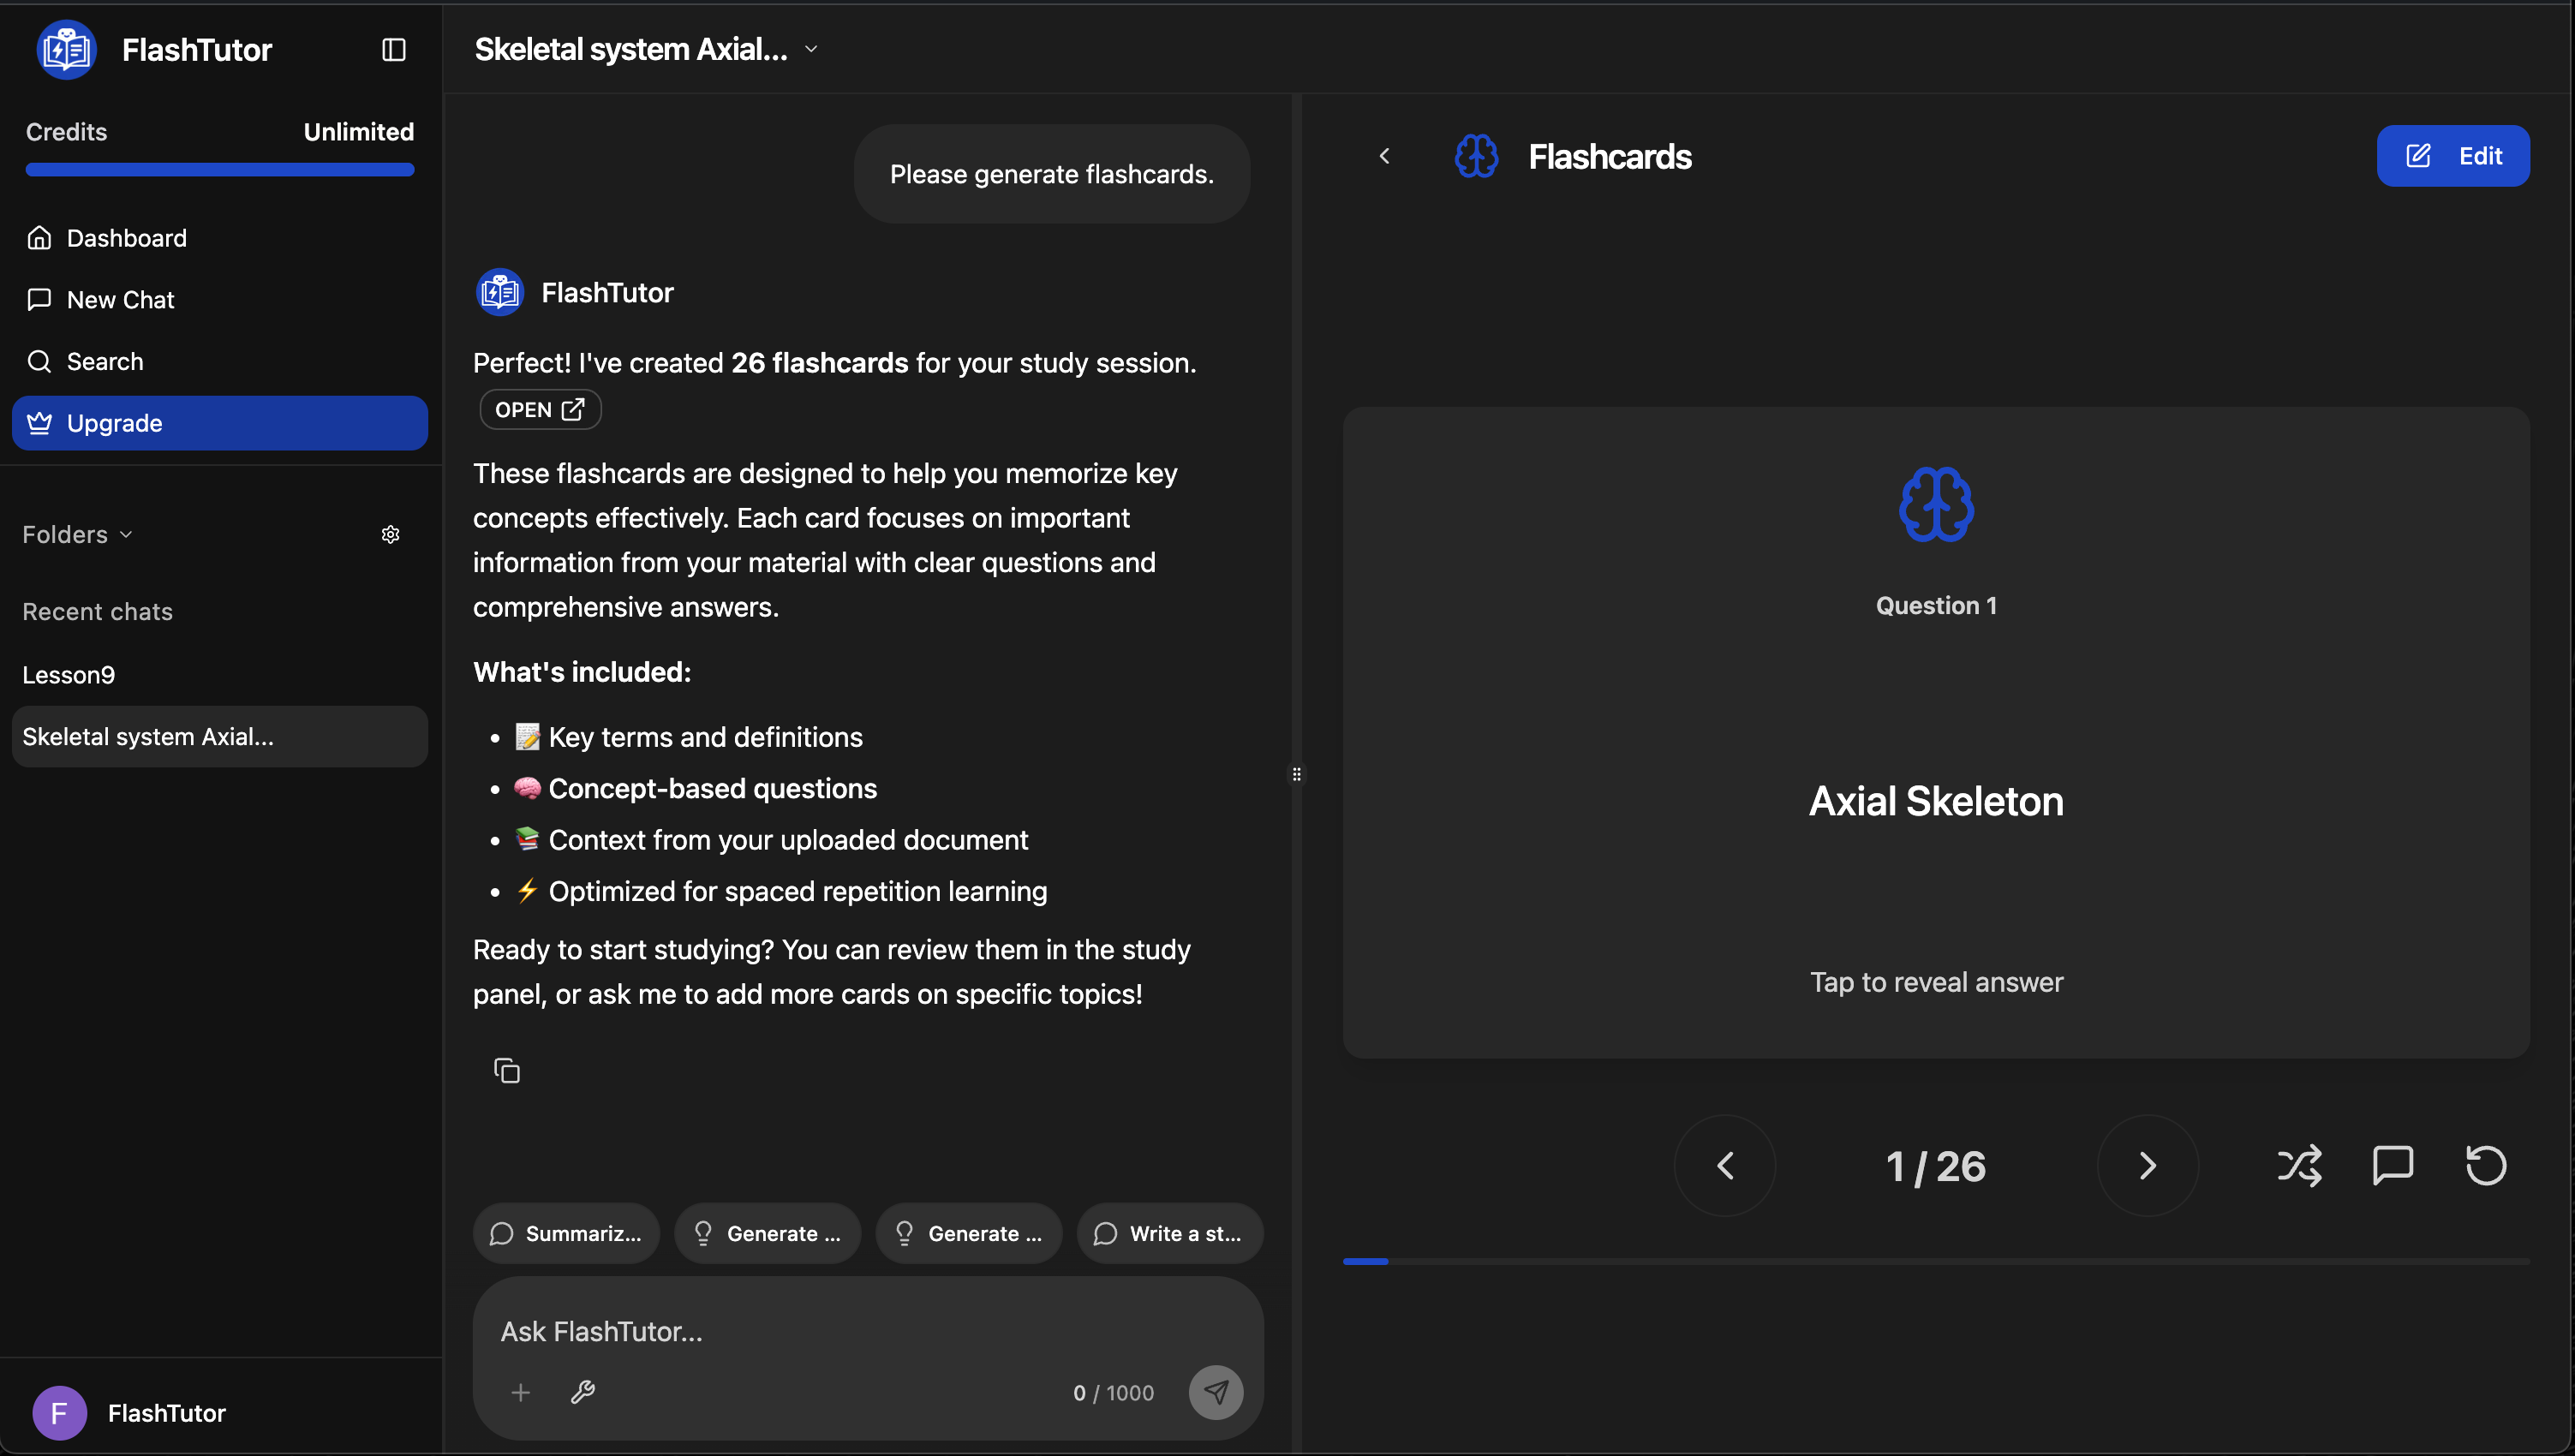This screenshot has height=1456, width=2575.
Task: Click the restart flashcards icon
Action: pos(2485,1166)
